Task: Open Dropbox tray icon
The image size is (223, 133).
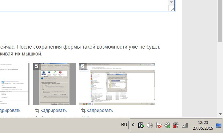Action: [x=167, y=125]
